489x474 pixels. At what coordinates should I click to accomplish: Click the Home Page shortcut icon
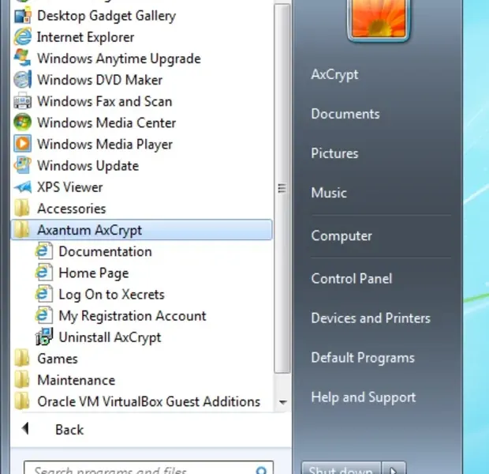(44, 273)
